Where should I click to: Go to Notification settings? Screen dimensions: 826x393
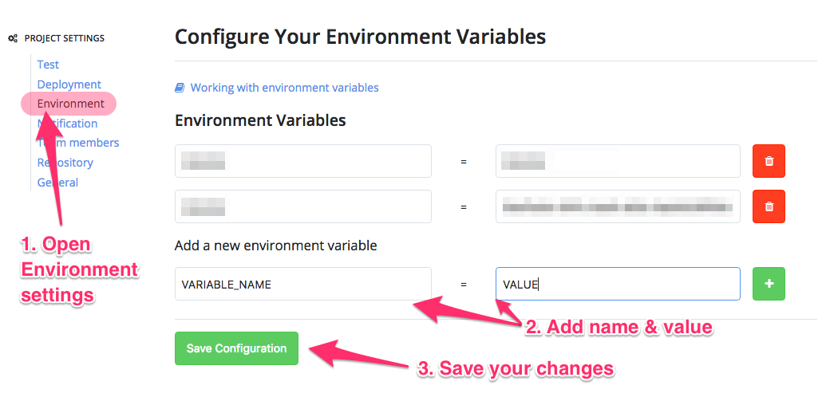point(67,124)
